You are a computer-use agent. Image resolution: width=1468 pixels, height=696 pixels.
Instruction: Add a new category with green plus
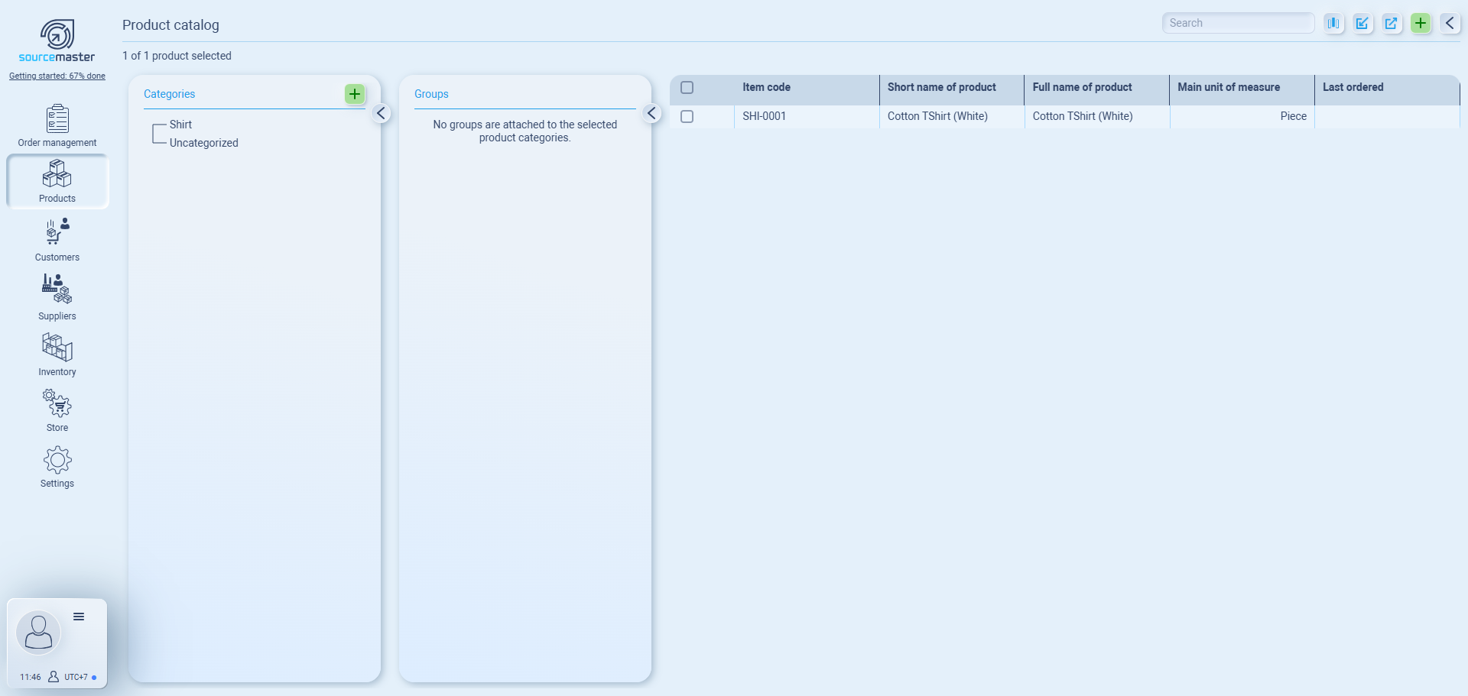[x=355, y=94]
